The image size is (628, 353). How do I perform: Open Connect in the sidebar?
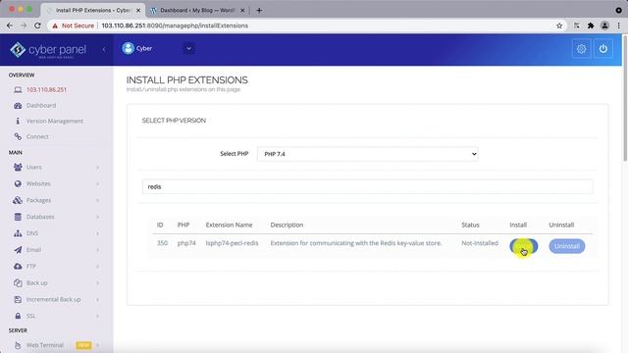[37, 136]
